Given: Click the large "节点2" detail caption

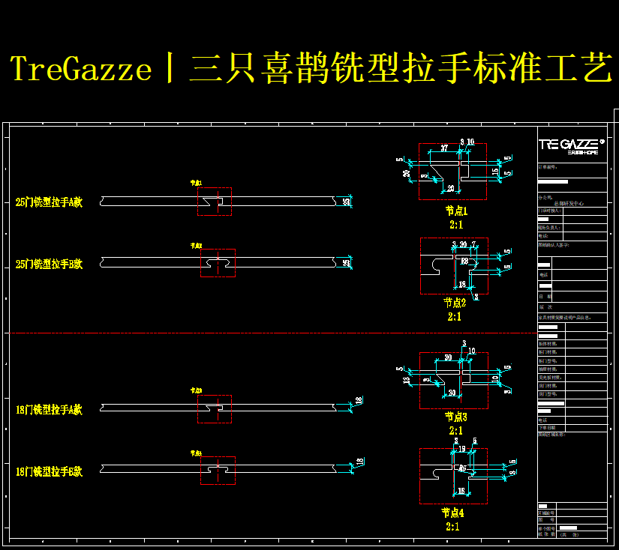Looking at the screenshot, I should (x=455, y=303).
